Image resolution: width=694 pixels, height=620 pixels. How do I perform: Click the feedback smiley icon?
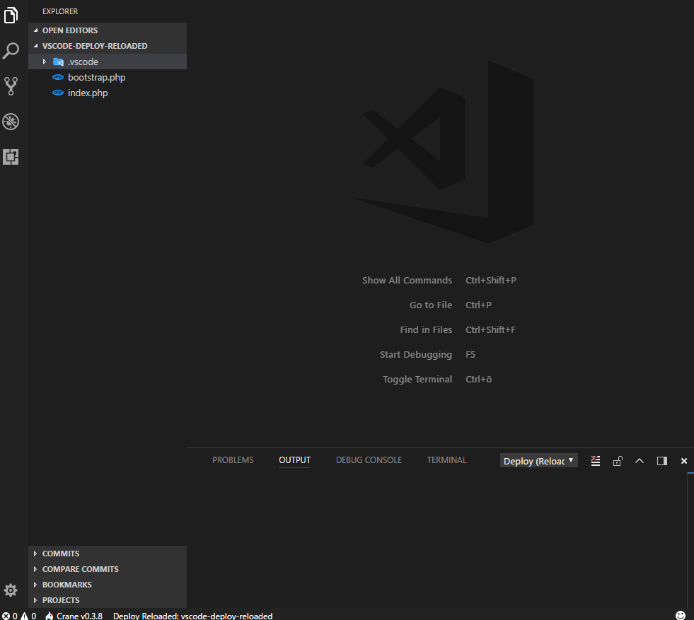681,615
